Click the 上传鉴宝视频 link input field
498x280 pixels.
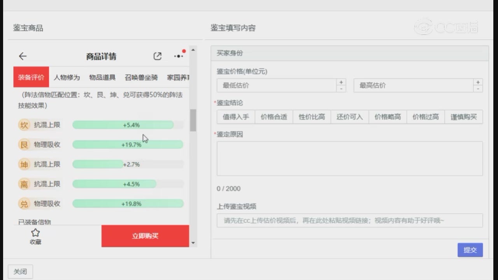pyautogui.click(x=350, y=220)
